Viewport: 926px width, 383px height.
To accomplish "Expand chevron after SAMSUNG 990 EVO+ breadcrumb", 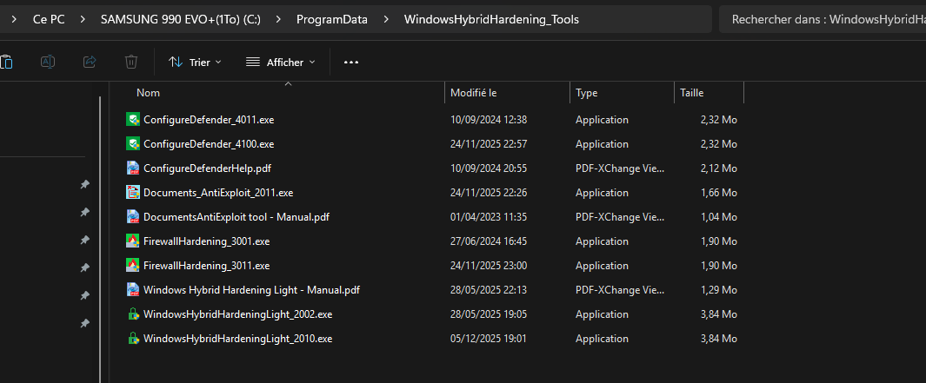I will pos(278,19).
